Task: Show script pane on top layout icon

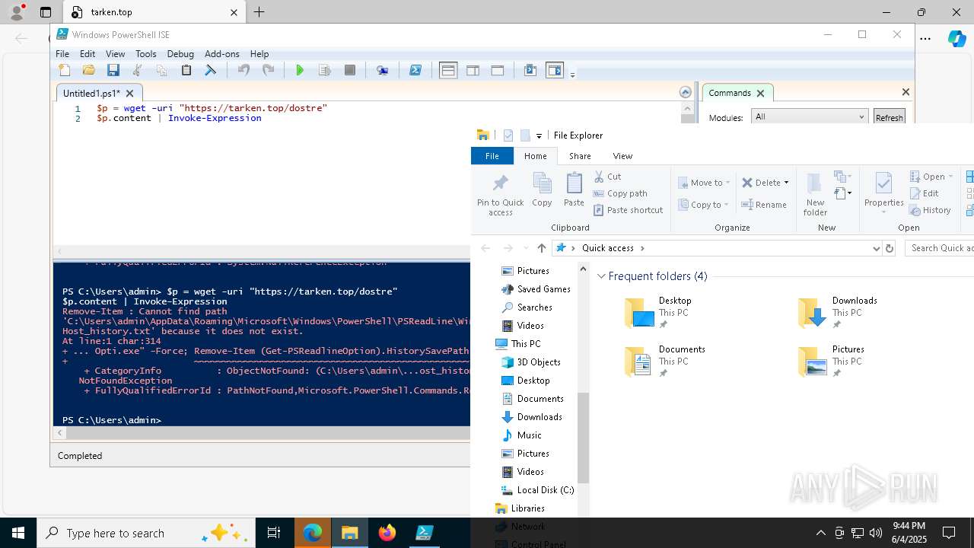Action: click(x=448, y=70)
